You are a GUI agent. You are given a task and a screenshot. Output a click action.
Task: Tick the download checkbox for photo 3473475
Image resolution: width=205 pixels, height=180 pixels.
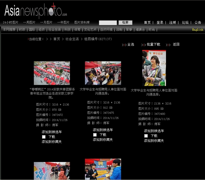(x=95, y=135)
